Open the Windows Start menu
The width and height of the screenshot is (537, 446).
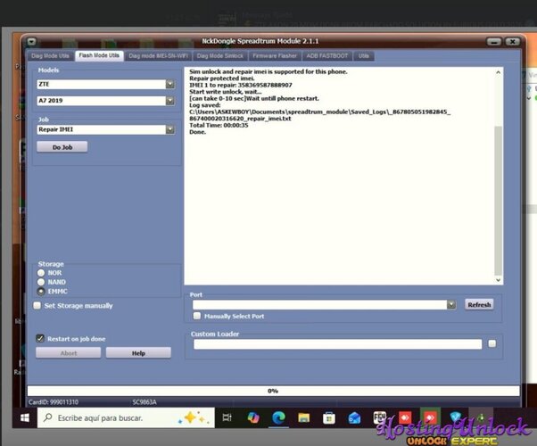[x=25, y=417]
